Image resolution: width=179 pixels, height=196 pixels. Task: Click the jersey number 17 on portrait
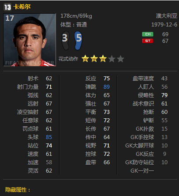pos(10,18)
